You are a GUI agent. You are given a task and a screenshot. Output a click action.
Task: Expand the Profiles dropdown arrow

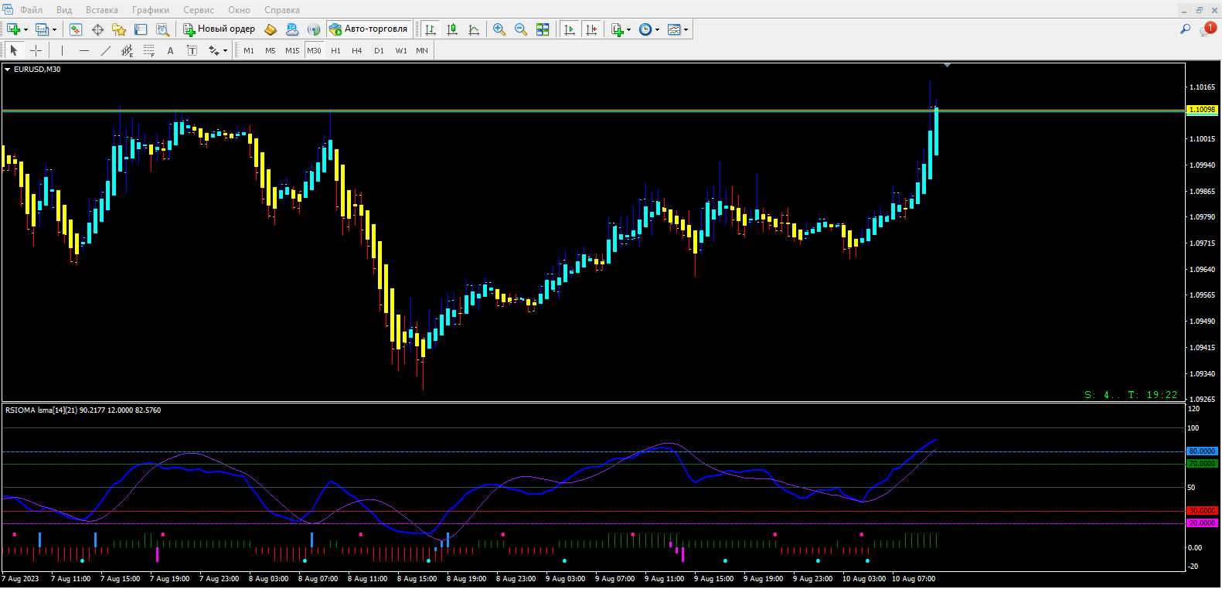tap(54, 30)
